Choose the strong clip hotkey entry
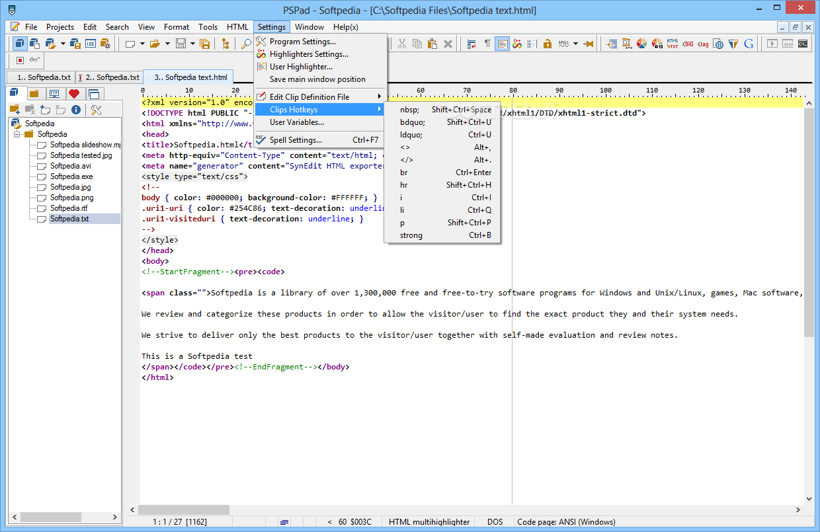 (442, 235)
